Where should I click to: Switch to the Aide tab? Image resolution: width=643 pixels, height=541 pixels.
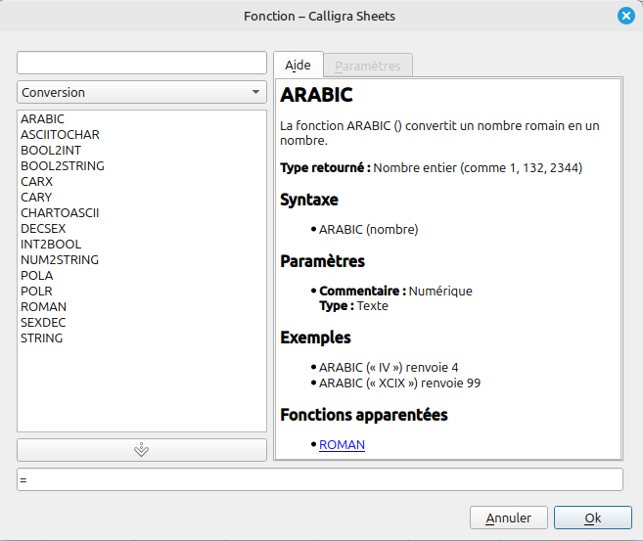pos(299,65)
